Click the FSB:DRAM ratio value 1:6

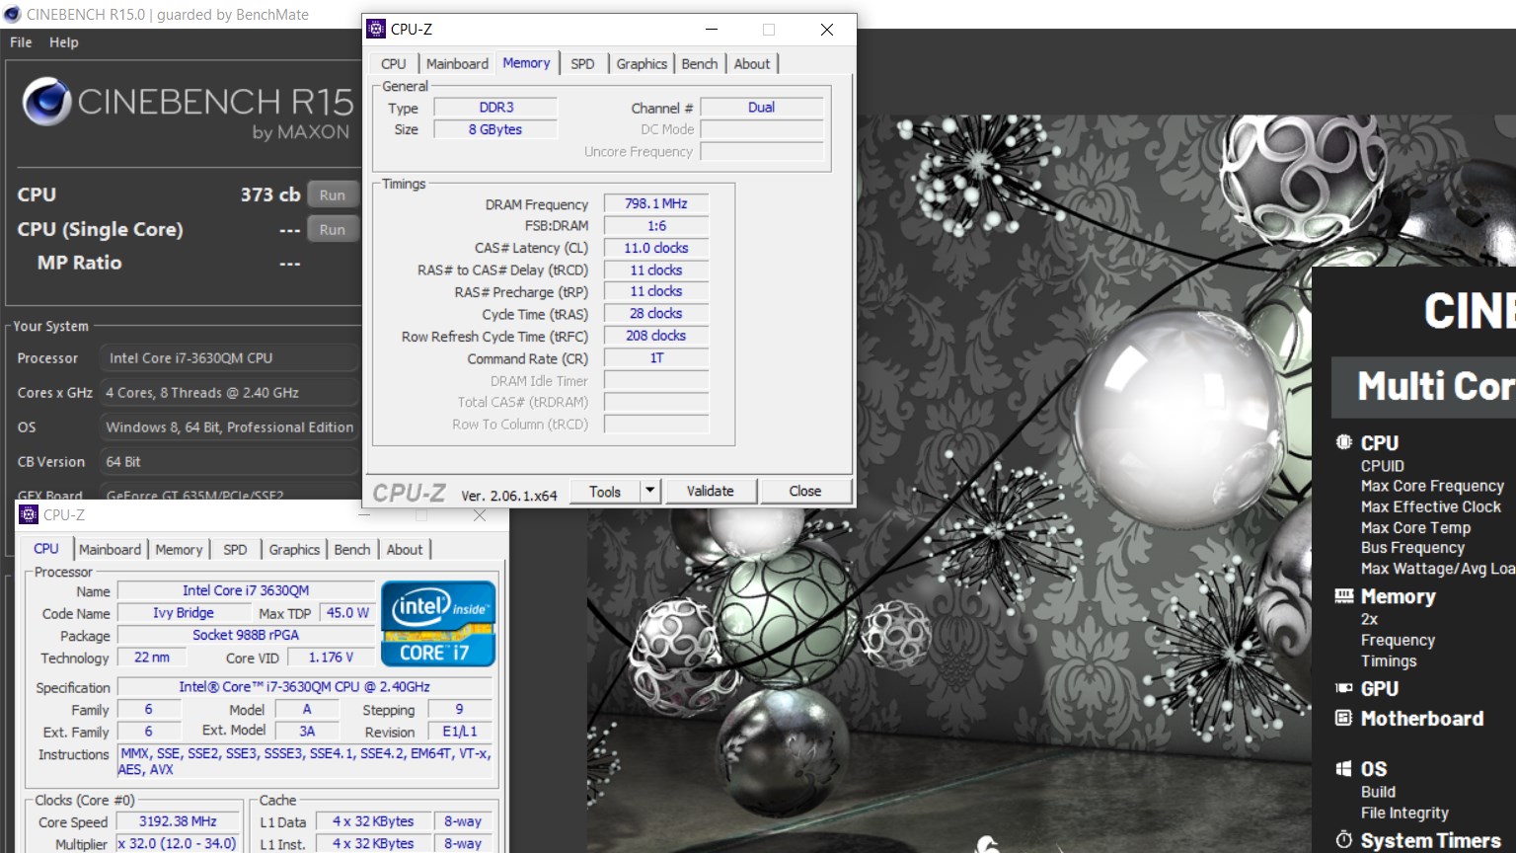(x=656, y=225)
